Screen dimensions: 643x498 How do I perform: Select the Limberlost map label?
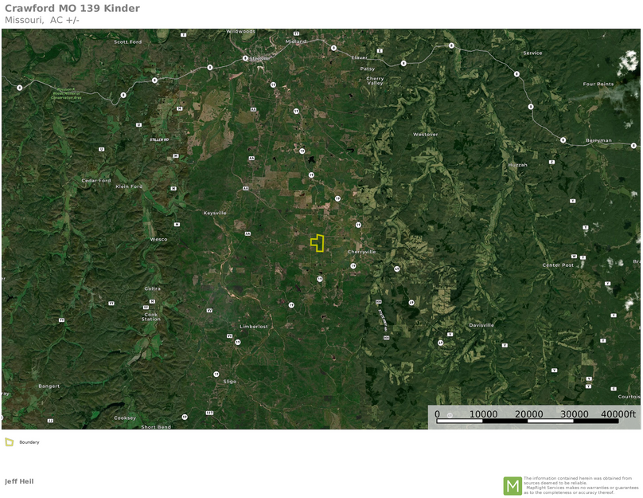coord(254,327)
